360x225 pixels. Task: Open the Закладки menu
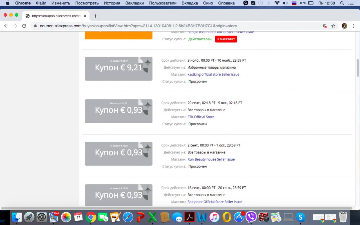[x=135, y=3]
